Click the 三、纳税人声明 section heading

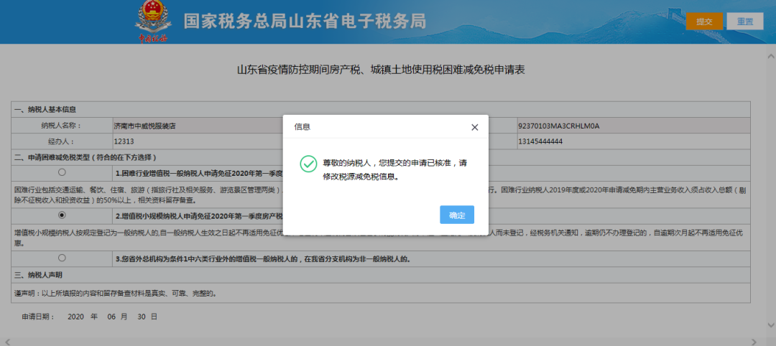(x=39, y=275)
